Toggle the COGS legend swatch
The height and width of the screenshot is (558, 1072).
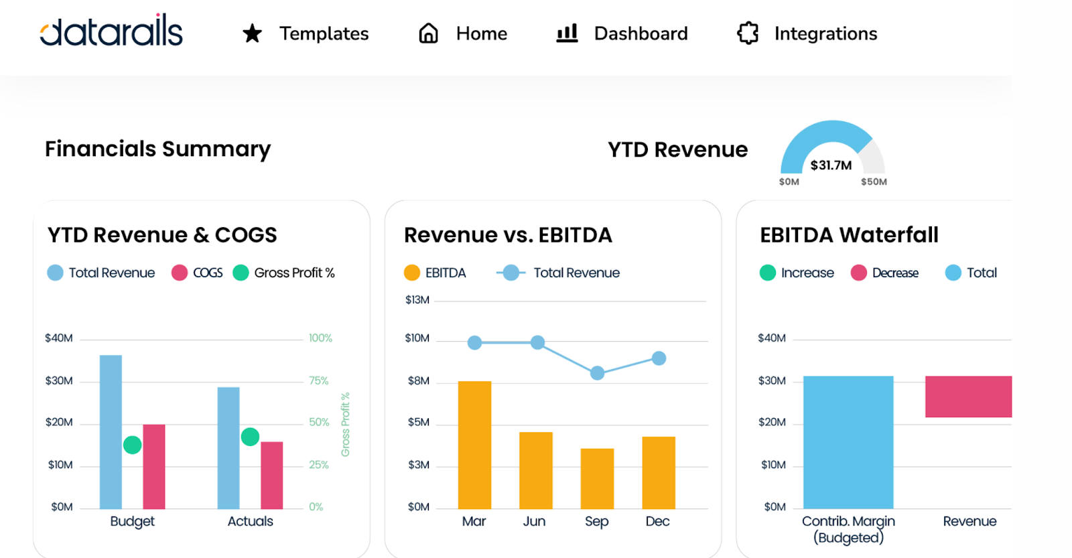point(179,273)
